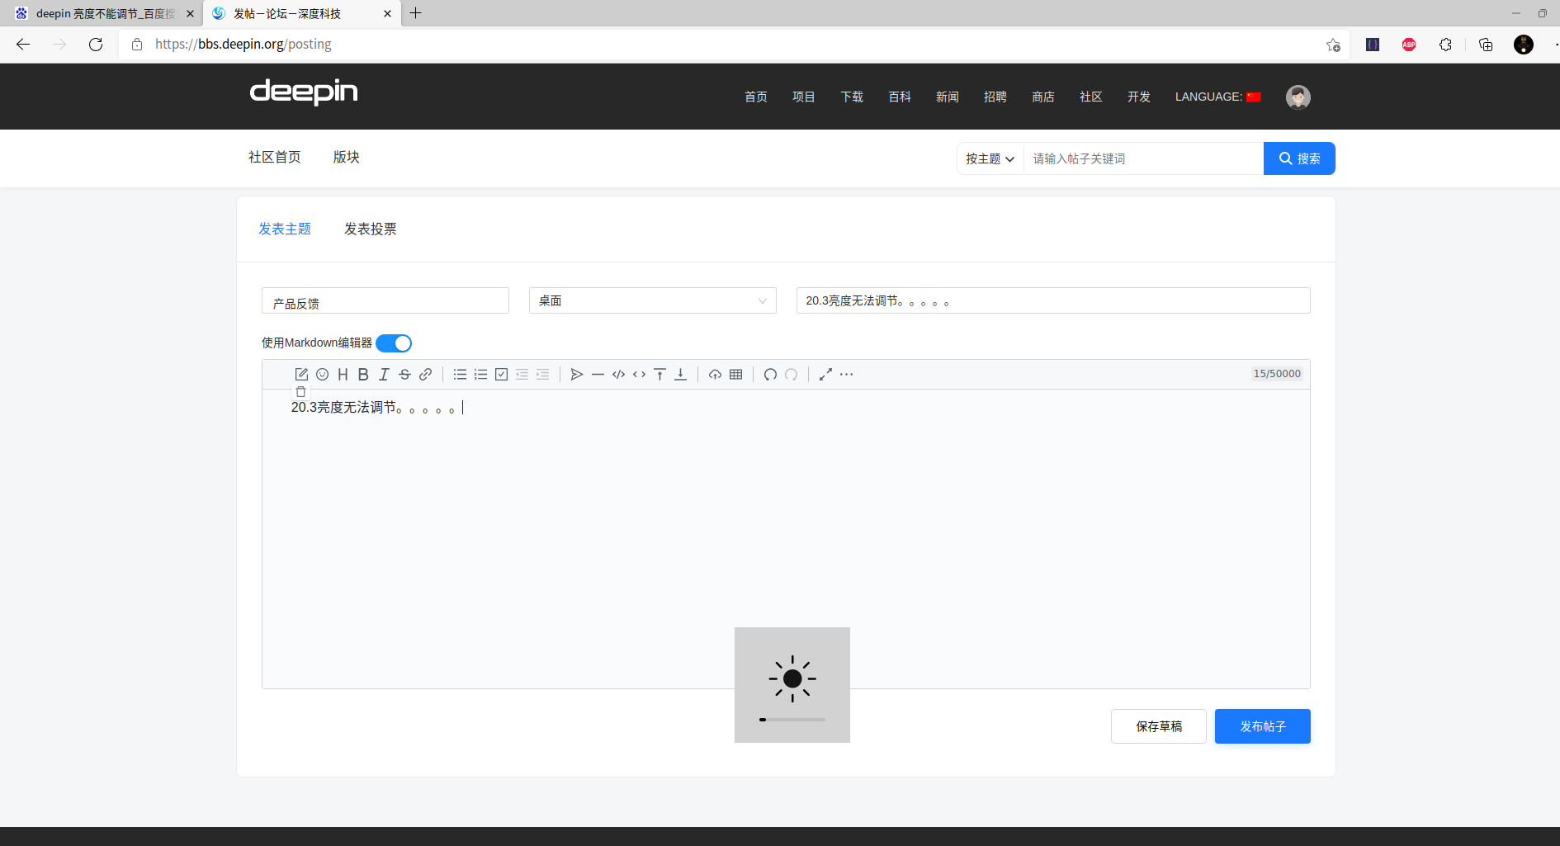Open the 桌面 category dropdown

(652, 300)
